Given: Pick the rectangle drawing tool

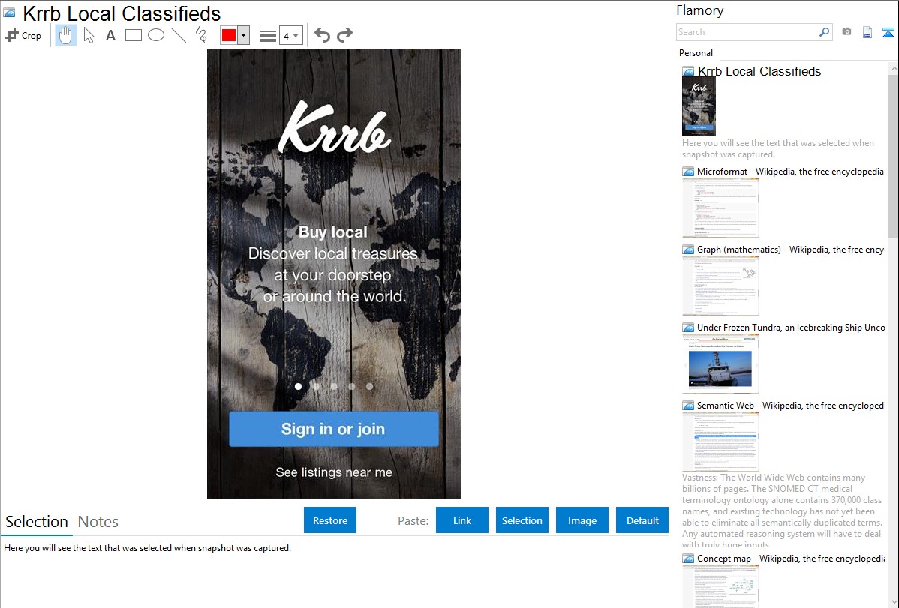Looking at the screenshot, I should tap(133, 35).
